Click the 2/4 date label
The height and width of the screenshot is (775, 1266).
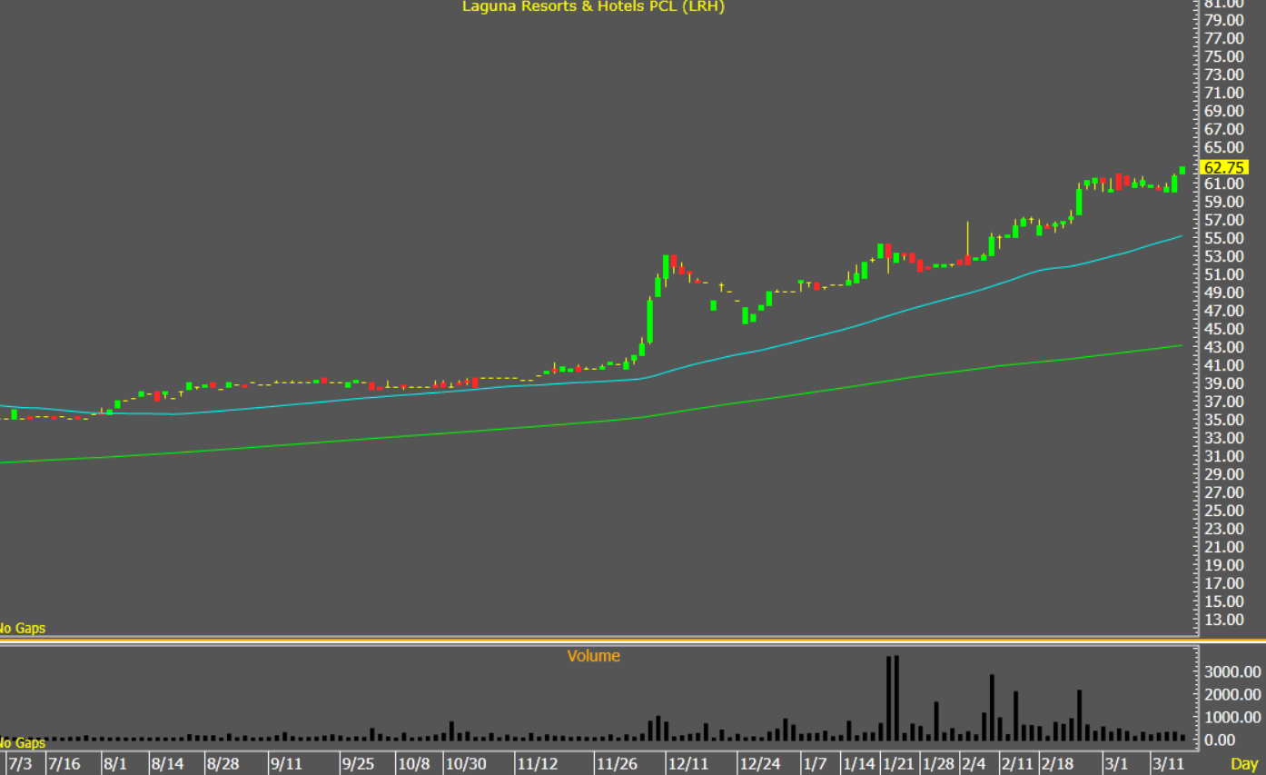pyautogui.click(x=974, y=763)
